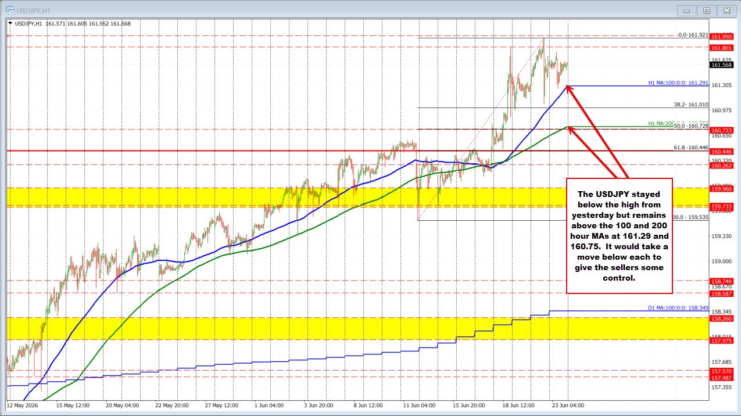Click the red price tag 161.950

pyautogui.click(x=722, y=36)
